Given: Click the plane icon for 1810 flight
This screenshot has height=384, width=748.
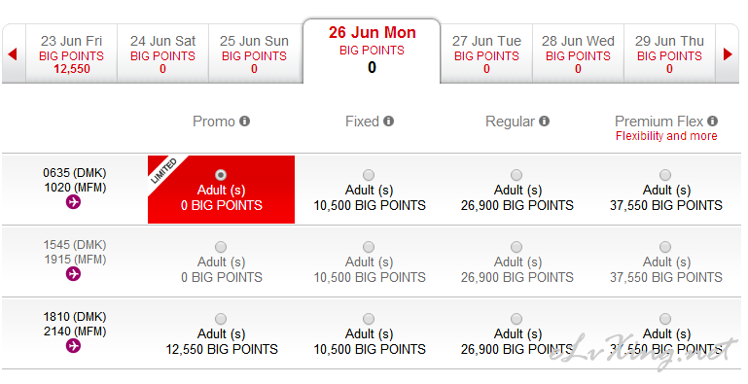Looking at the screenshot, I should tap(73, 346).
